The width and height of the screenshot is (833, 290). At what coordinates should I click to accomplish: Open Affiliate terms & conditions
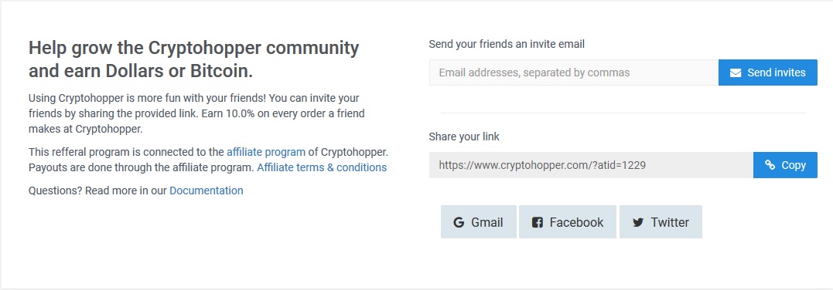322,167
